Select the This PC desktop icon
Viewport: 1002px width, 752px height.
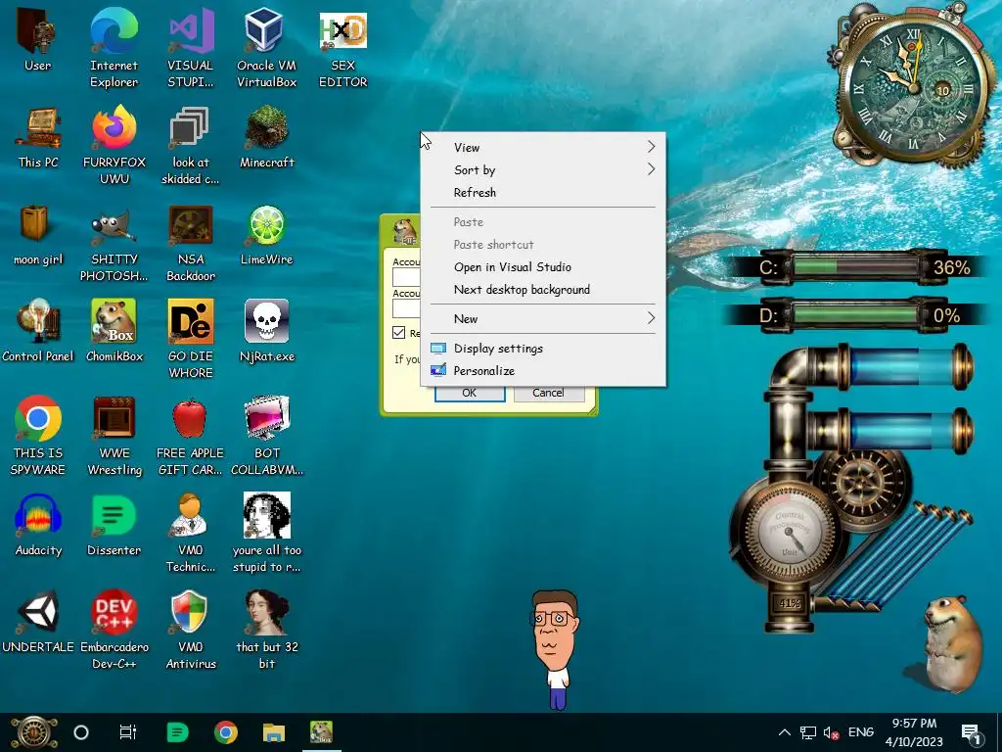tap(38, 136)
